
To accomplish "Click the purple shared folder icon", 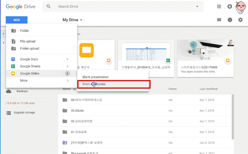I will 65,143.
